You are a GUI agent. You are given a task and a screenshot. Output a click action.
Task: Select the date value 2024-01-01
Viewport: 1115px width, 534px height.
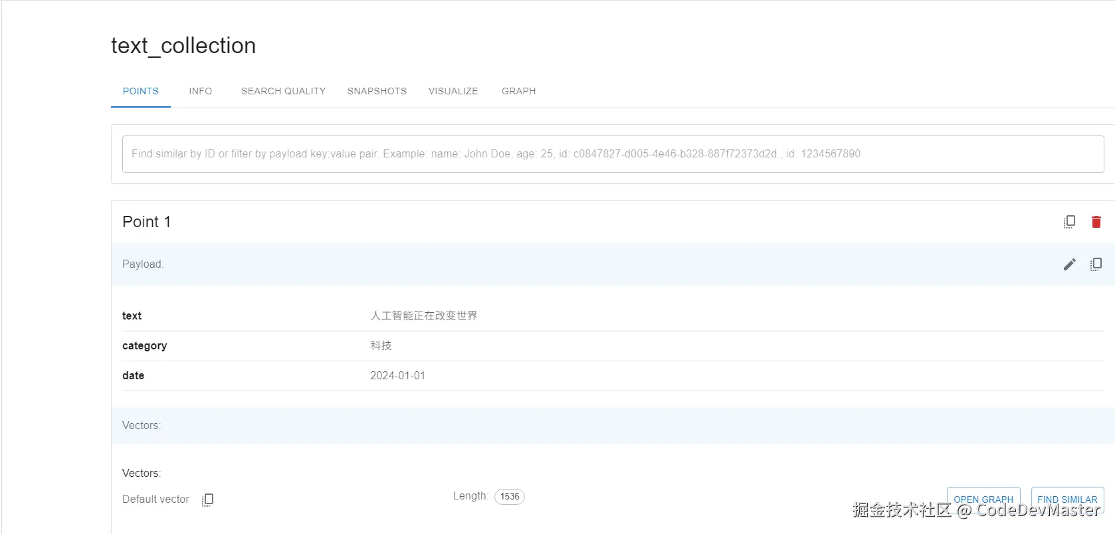point(397,376)
